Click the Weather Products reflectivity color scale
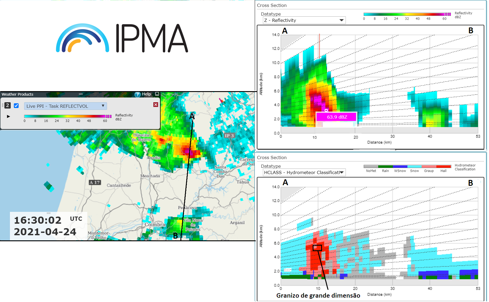Image resolution: width=489 pixels, height=302 pixels. click(68, 116)
